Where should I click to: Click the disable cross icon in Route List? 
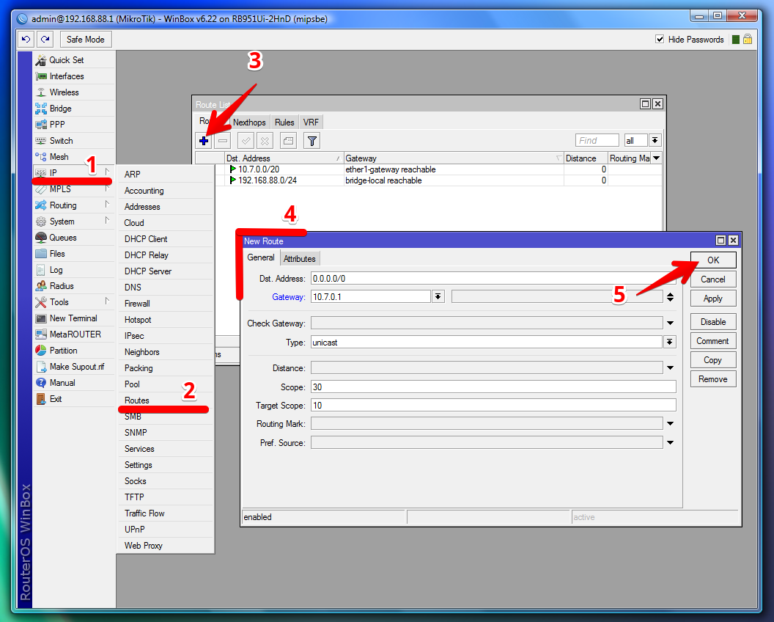coord(265,141)
